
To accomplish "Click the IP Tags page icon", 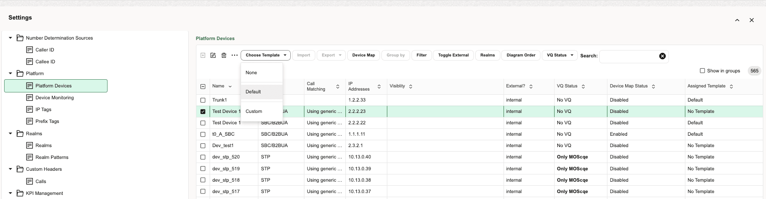I will coord(30,109).
